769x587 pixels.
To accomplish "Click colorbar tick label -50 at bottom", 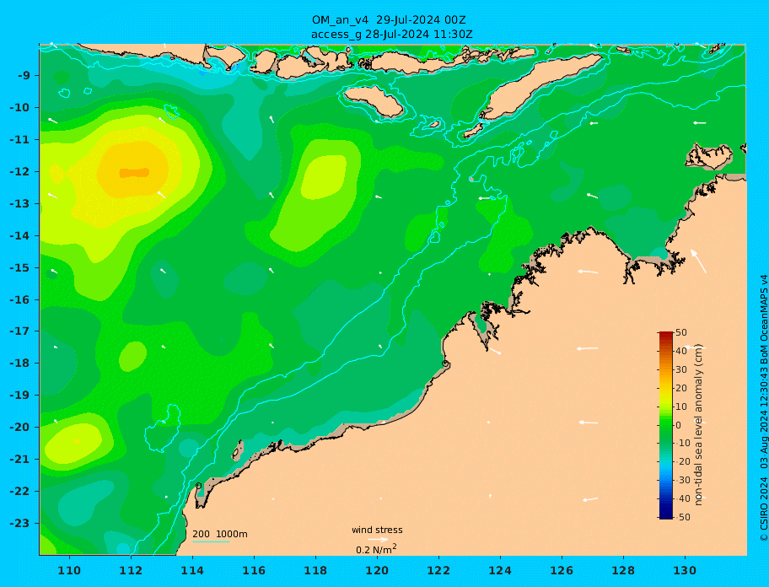I will click(x=683, y=517).
